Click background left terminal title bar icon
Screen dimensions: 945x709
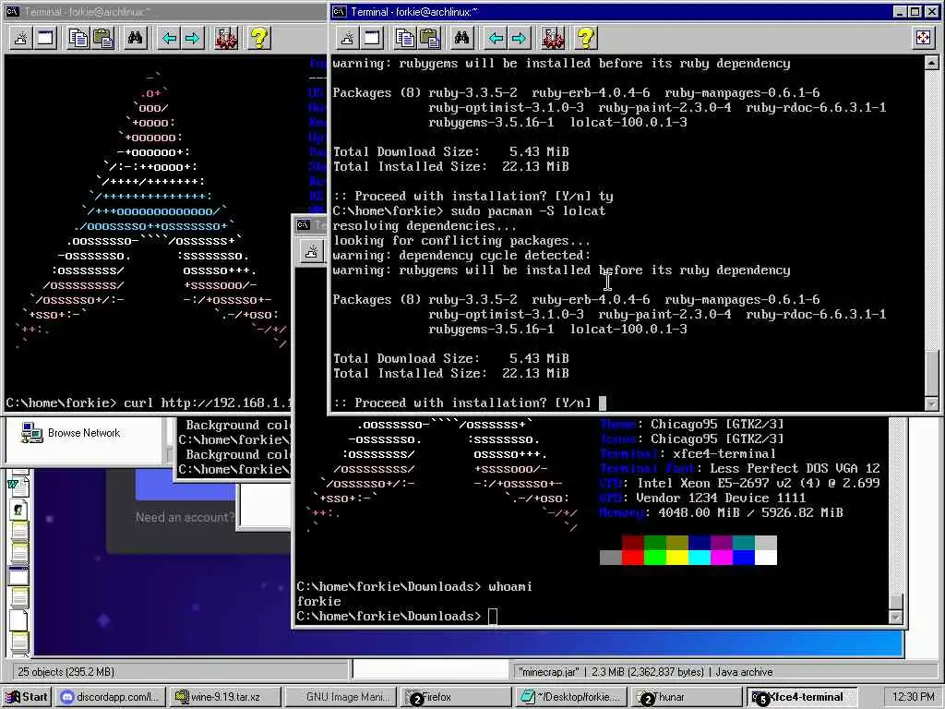[13, 11]
